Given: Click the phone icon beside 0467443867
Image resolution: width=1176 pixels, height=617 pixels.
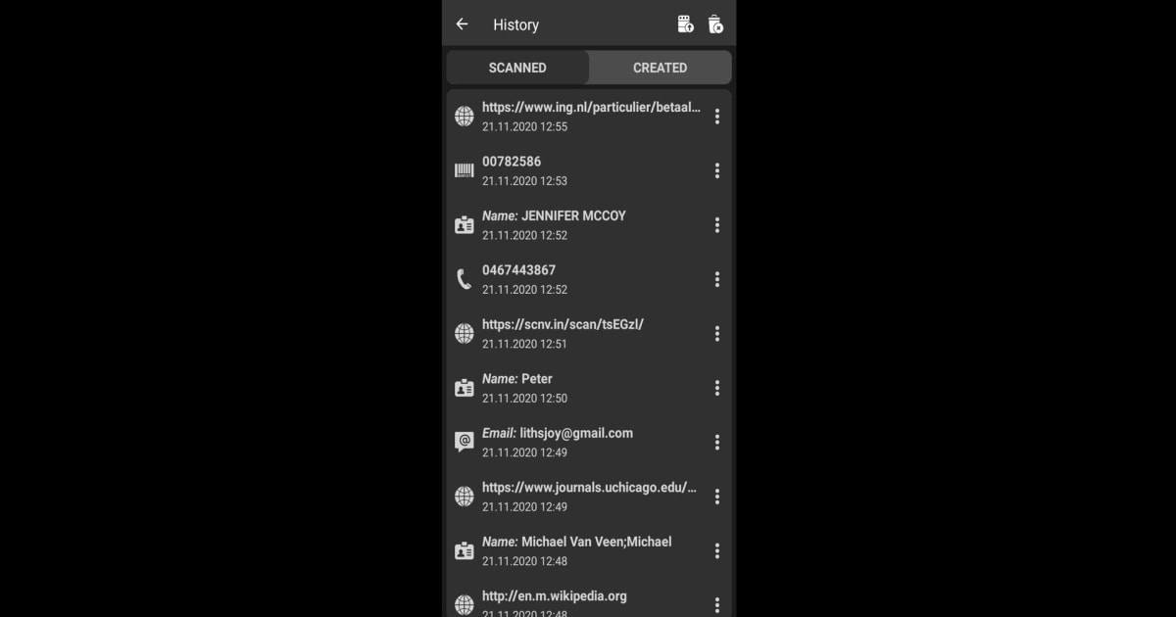Looking at the screenshot, I should tap(465, 279).
